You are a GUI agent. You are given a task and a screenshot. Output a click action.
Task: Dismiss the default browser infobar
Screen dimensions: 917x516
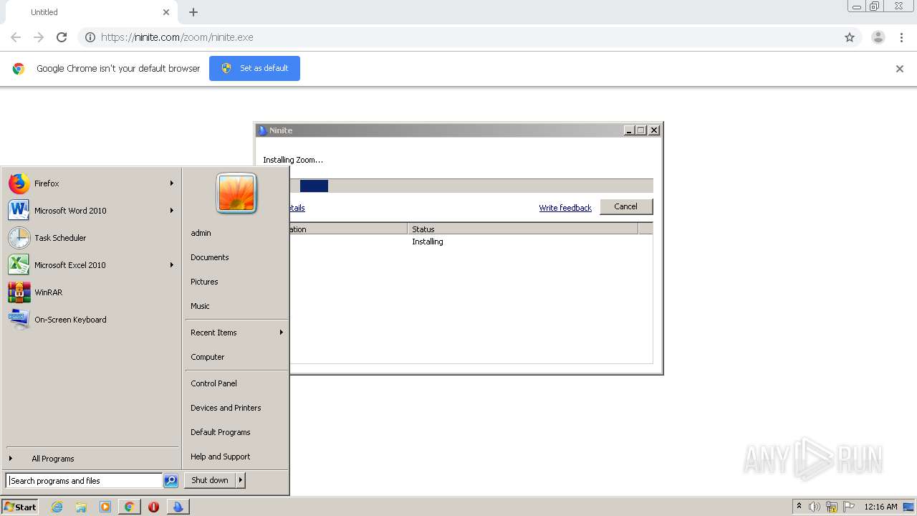[900, 69]
